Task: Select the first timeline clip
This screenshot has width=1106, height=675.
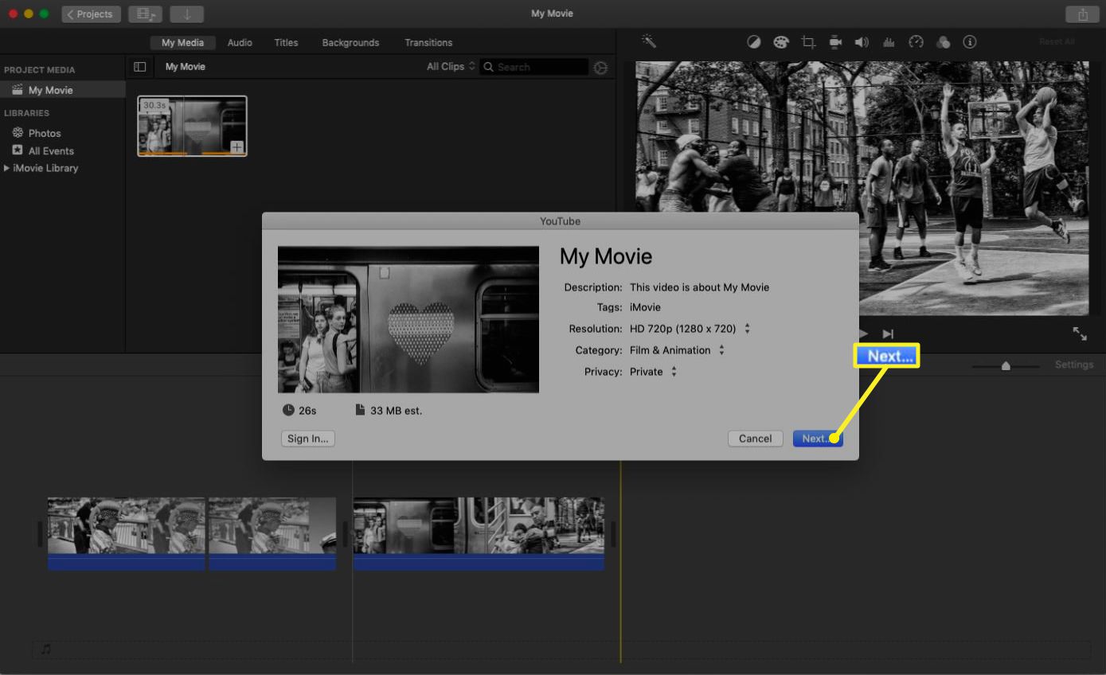Action: (127, 533)
